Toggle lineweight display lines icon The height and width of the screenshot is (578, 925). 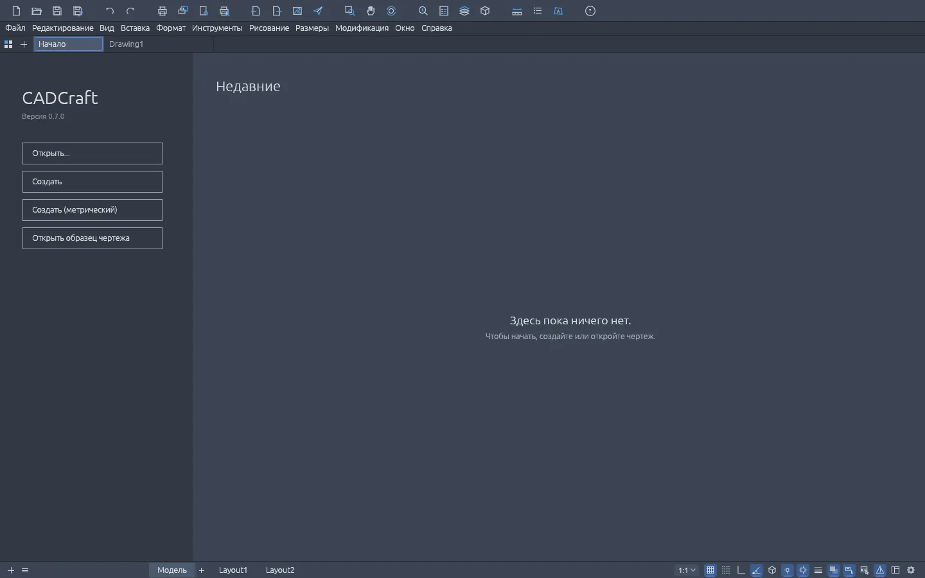click(818, 570)
